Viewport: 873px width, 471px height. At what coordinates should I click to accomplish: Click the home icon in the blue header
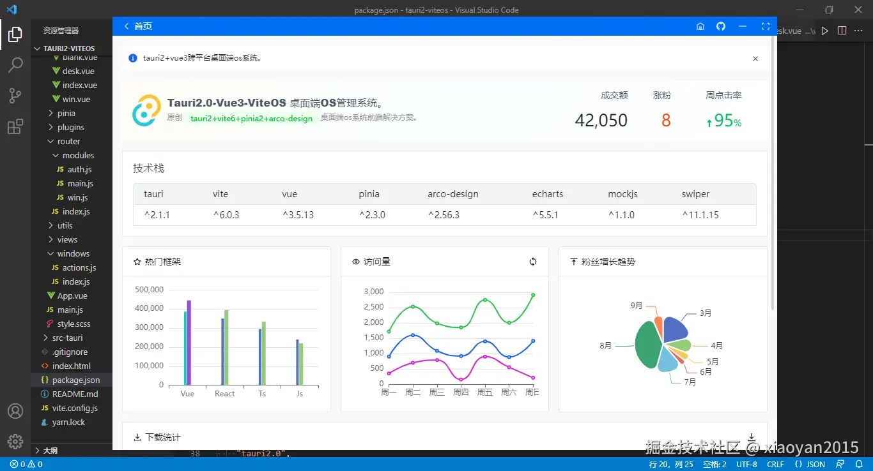pos(700,27)
